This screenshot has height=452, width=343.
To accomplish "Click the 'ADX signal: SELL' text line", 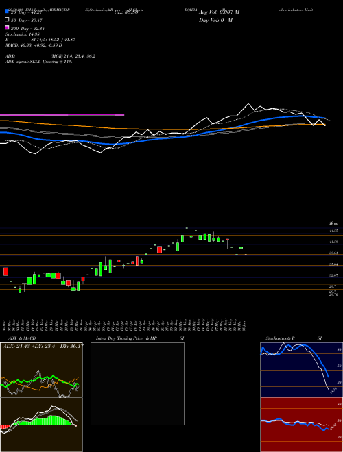I will point(38,62).
